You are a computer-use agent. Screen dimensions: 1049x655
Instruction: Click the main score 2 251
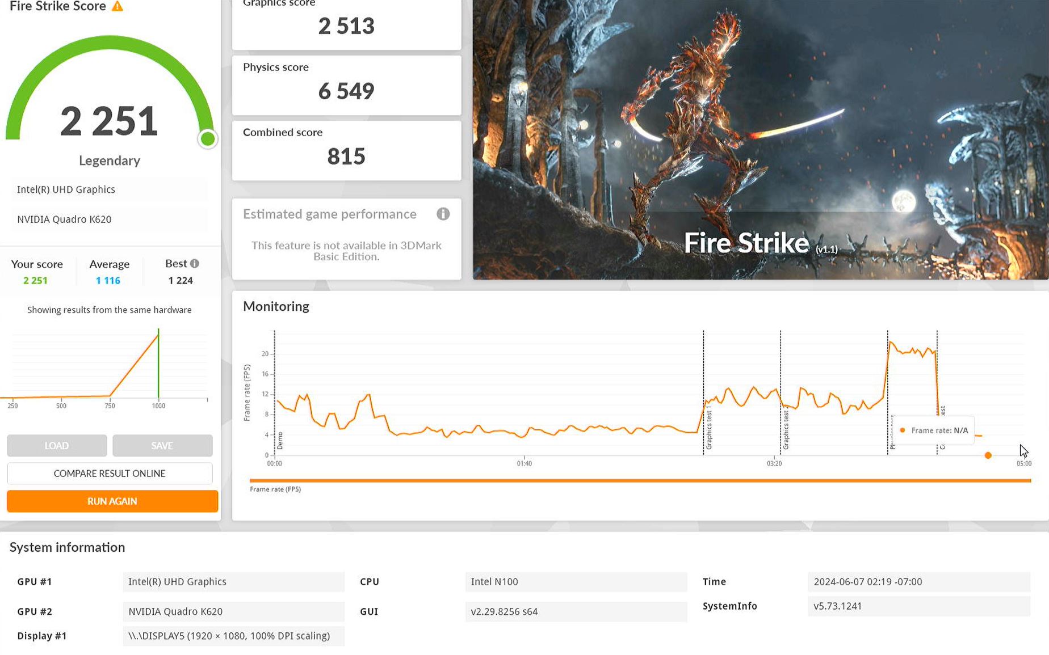(109, 121)
